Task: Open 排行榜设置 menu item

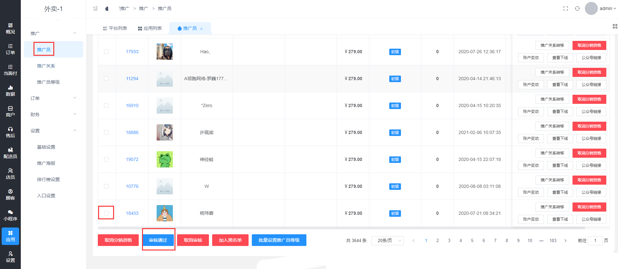Action: [x=48, y=179]
